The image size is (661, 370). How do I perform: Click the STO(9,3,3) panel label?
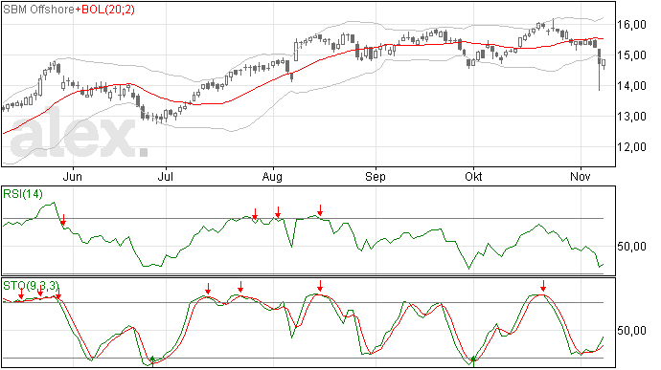pos(31,286)
